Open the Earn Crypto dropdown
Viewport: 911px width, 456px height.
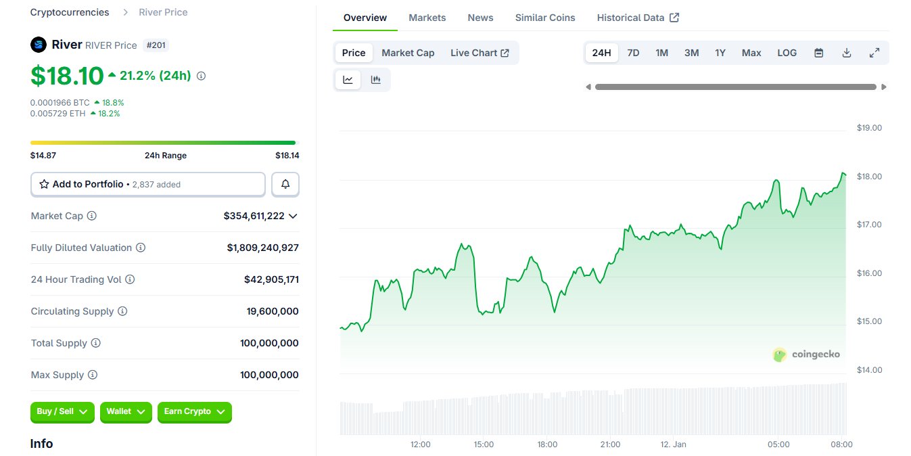194,411
